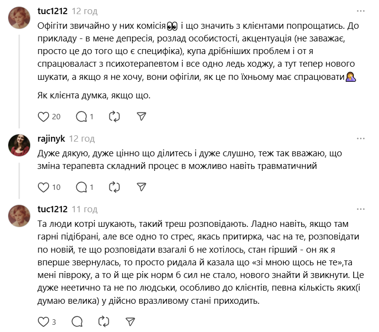The image size is (379, 332).
Task: Share rajinyk's comment via the paper plane icon
Action: tap(141, 187)
